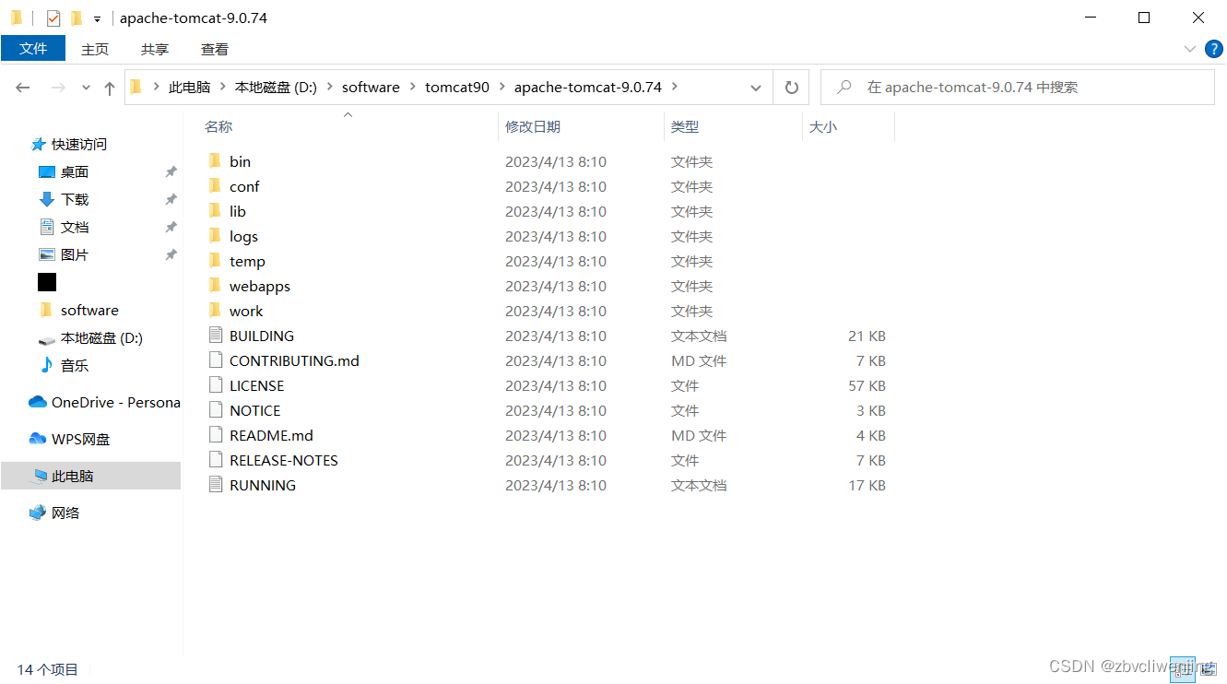This screenshot has width=1227, height=684.
Task: Click the webapps folder name
Action: (x=260, y=286)
